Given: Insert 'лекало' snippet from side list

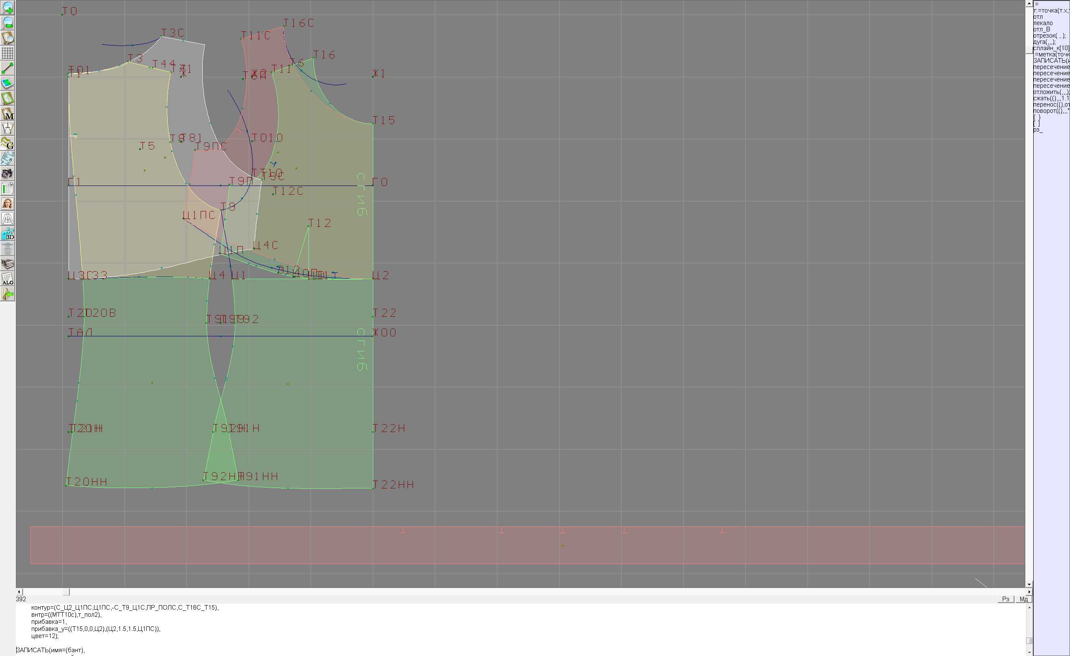Looking at the screenshot, I should point(1043,23).
